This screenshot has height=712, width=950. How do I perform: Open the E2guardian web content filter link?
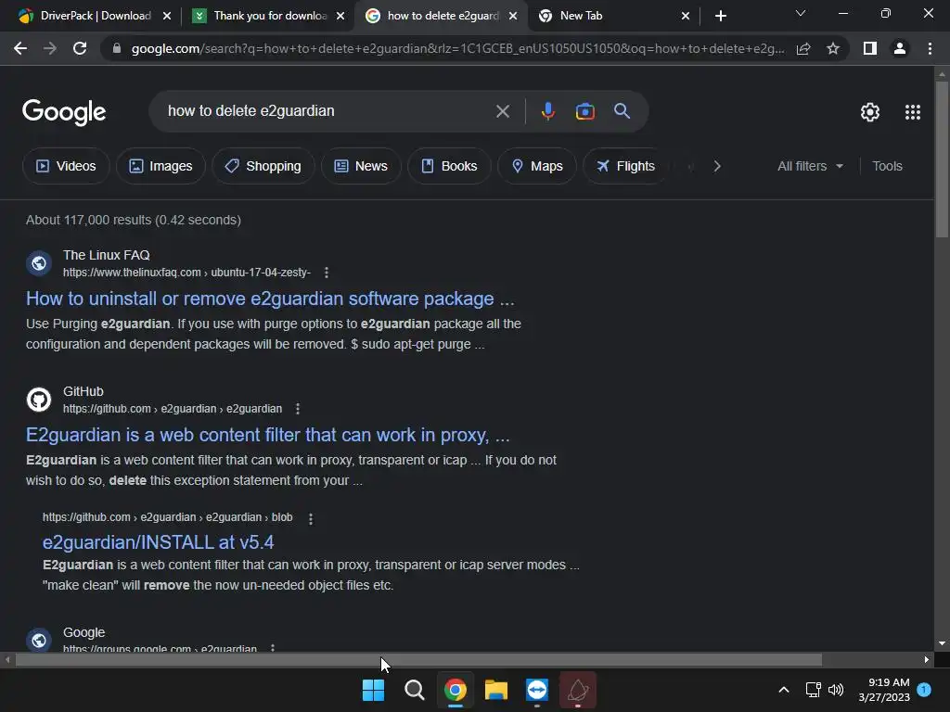pyautogui.click(x=268, y=435)
